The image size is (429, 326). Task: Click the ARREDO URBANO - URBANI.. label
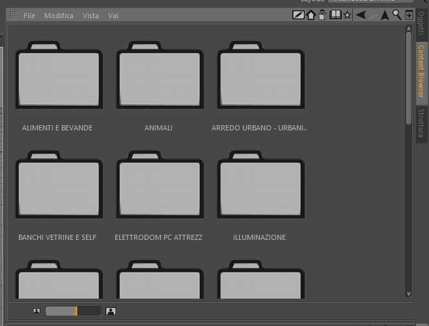tap(259, 128)
